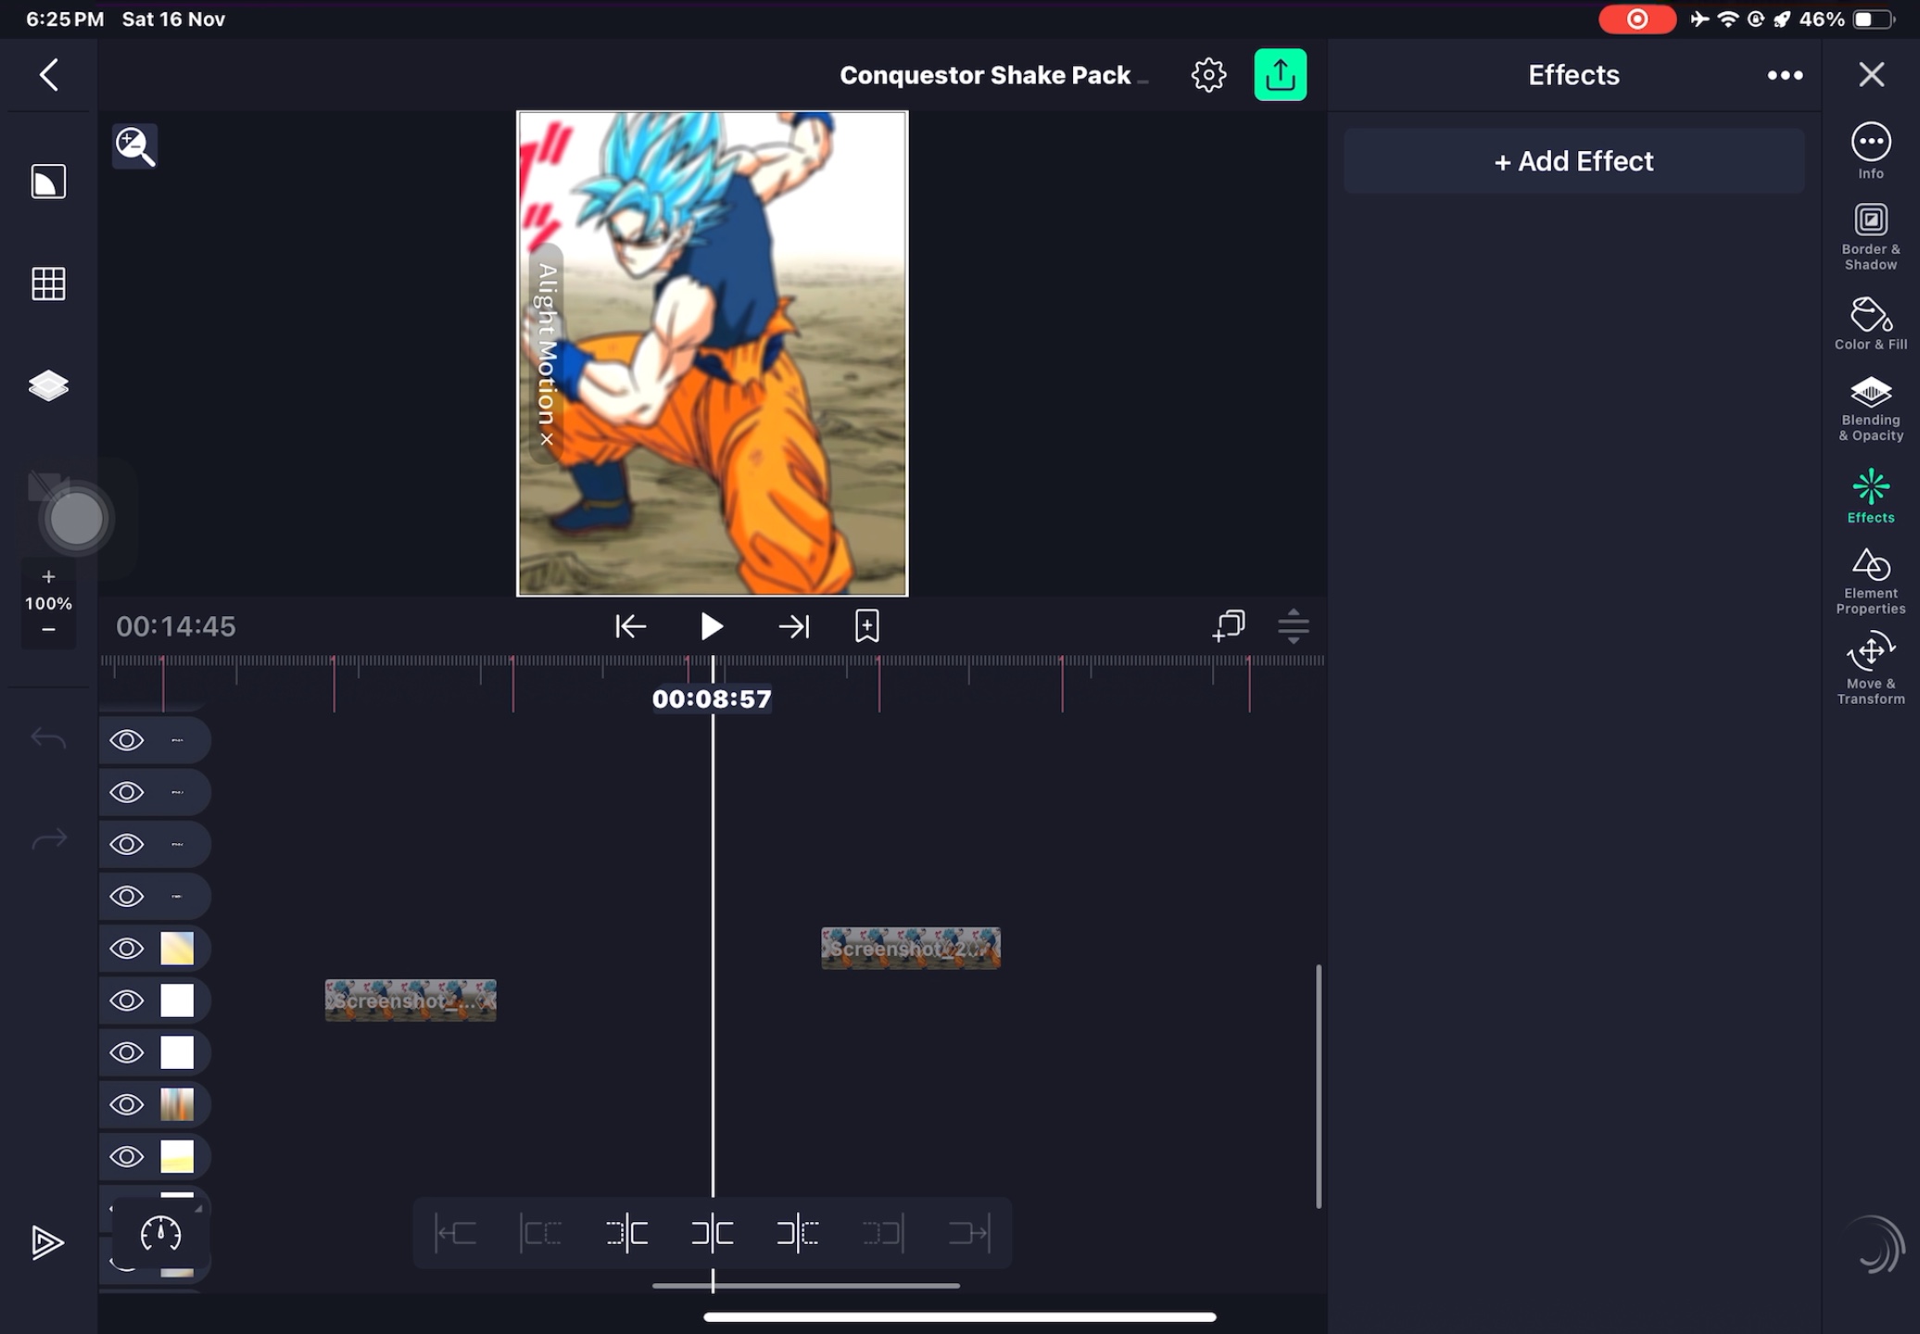Toggle the grid overlay icon
The width and height of the screenshot is (1920, 1334).
coord(48,283)
